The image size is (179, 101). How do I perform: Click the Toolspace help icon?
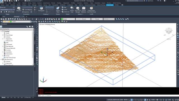pos(32,27)
